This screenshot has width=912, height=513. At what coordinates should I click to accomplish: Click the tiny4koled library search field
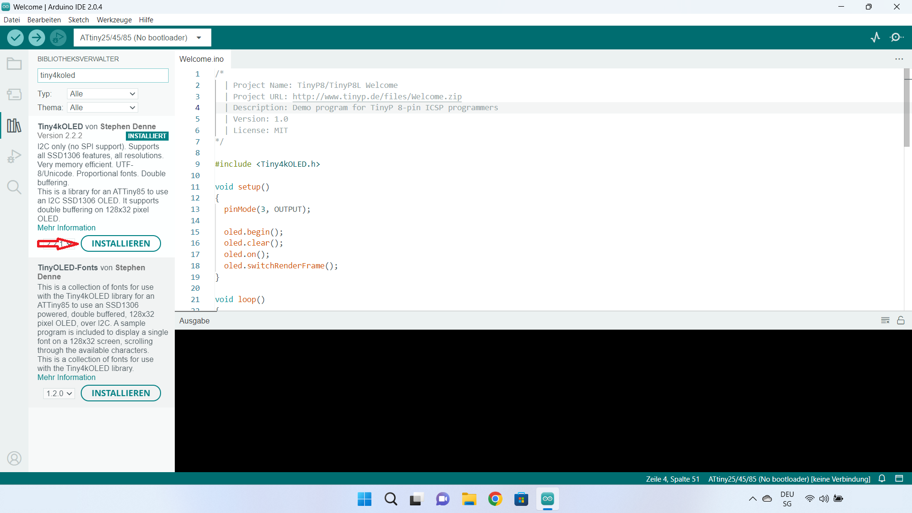[x=103, y=76]
